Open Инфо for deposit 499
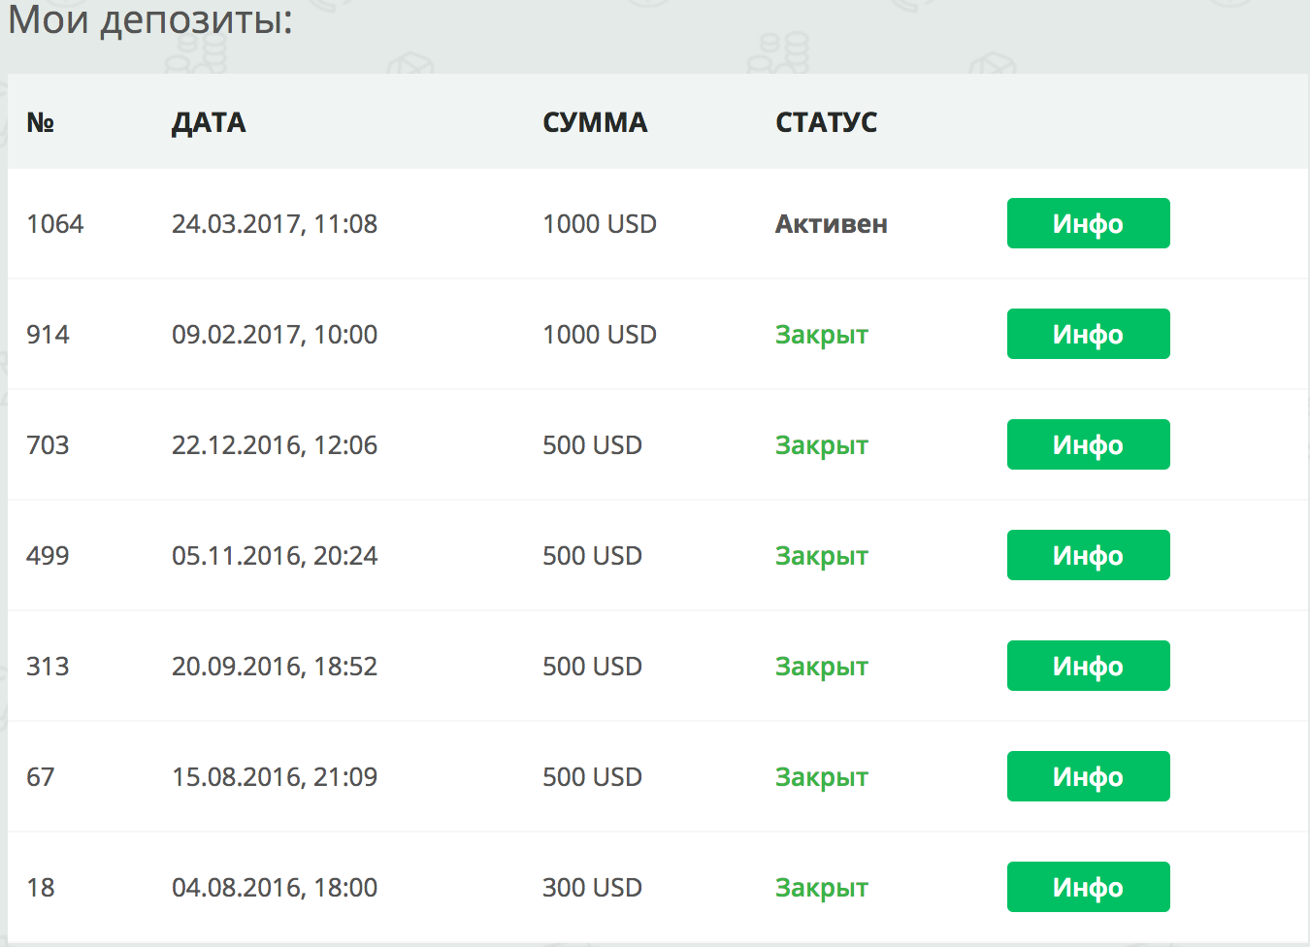The height and width of the screenshot is (947, 1310). point(1088,555)
